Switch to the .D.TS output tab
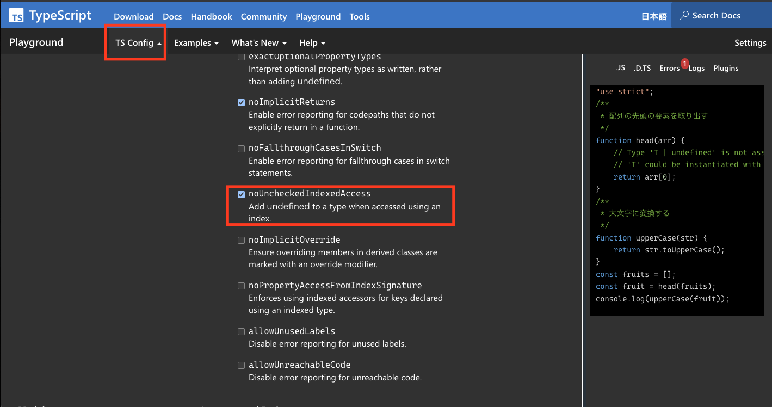 [643, 68]
